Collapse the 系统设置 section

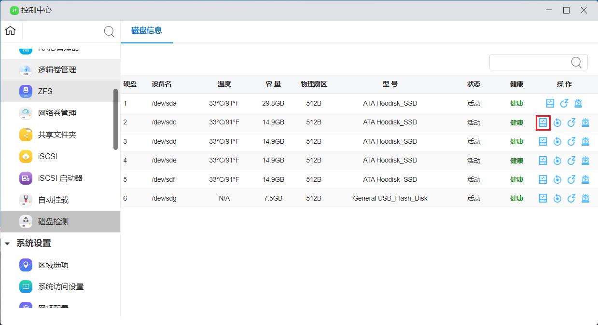[7, 244]
